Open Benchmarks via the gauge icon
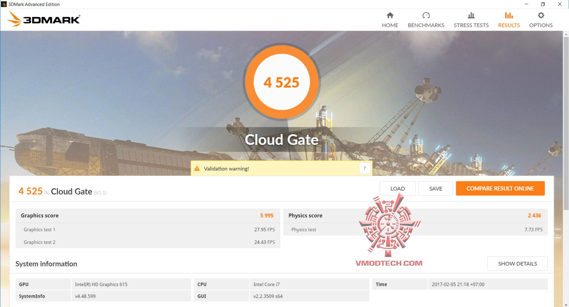Image resolution: width=569 pixels, height=307 pixels. [x=426, y=15]
